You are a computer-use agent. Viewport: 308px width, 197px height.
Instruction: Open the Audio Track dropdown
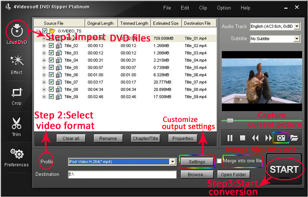point(297,26)
